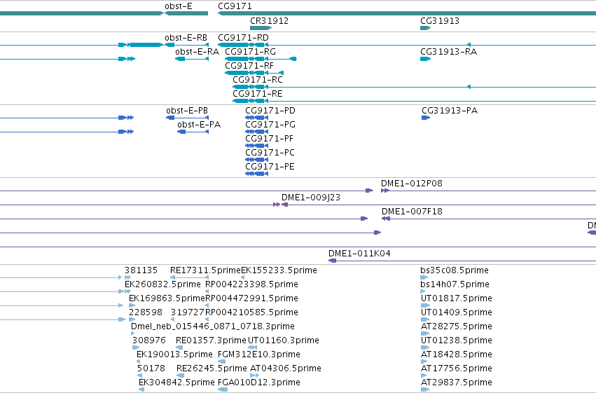Open BAC clone DME1-012P08
596x393 pixels.
(412, 184)
